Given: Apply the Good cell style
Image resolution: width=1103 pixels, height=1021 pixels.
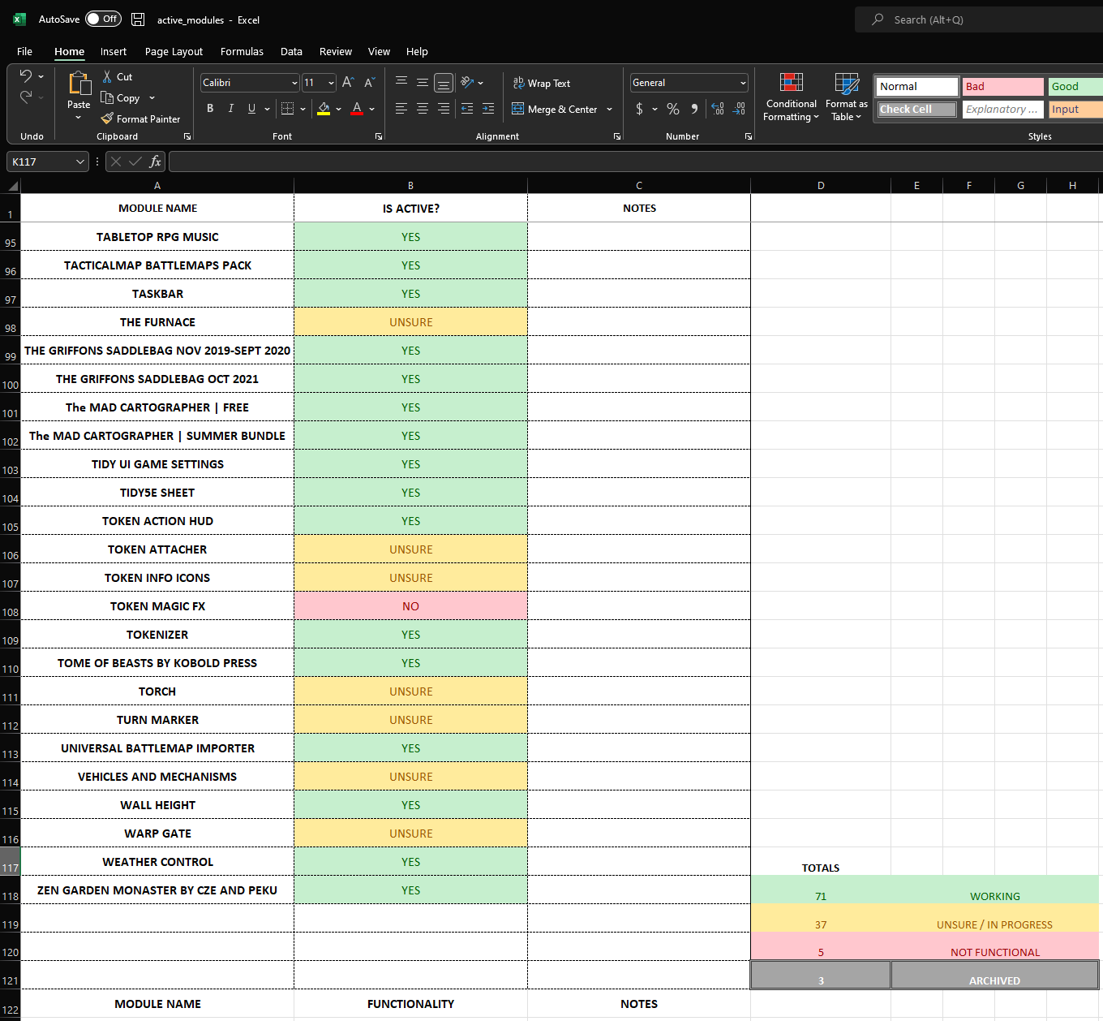Looking at the screenshot, I should [1076, 86].
